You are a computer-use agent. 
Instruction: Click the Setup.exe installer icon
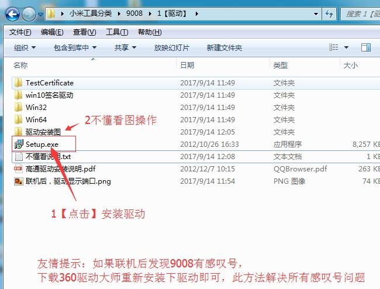point(19,144)
